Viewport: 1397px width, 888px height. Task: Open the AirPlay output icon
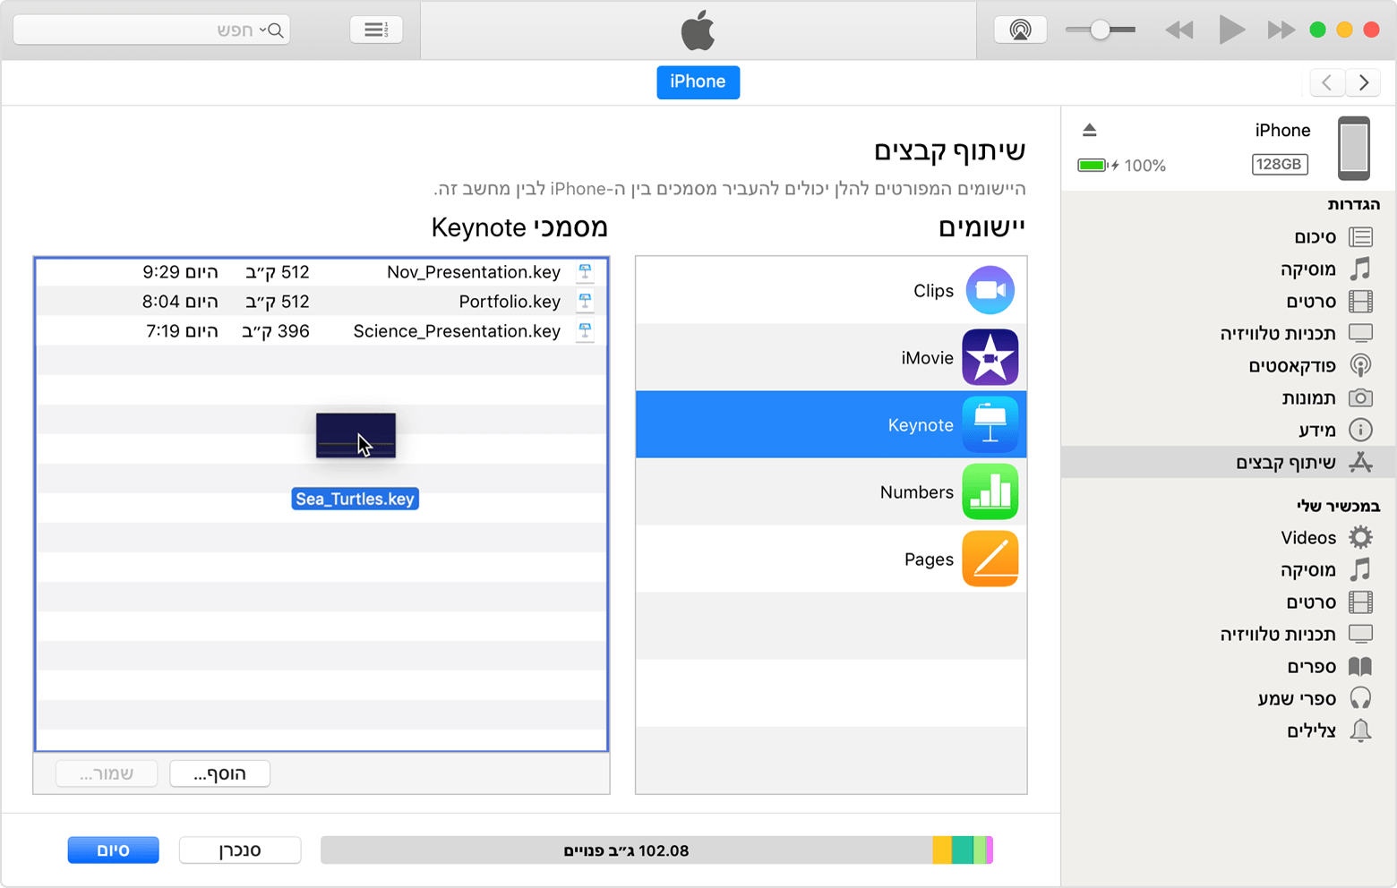coord(1020,30)
